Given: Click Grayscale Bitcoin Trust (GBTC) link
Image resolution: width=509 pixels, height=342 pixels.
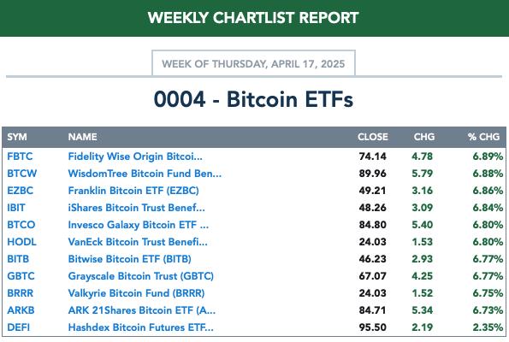Looking at the screenshot, I should [141, 276].
